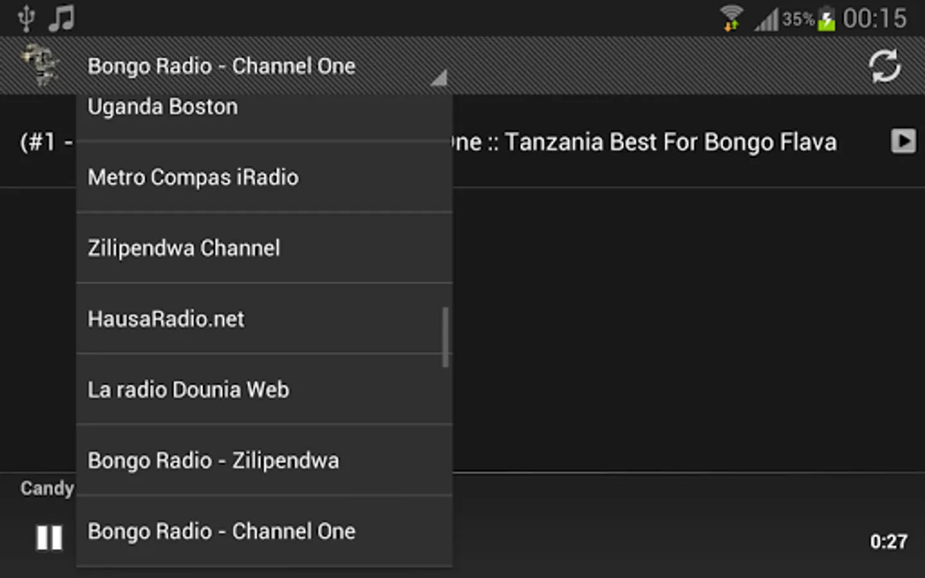The height and width of the screenshot is (578, 925).
Task: Choose Metro Compas iRadio station
Action: (264, 177)
